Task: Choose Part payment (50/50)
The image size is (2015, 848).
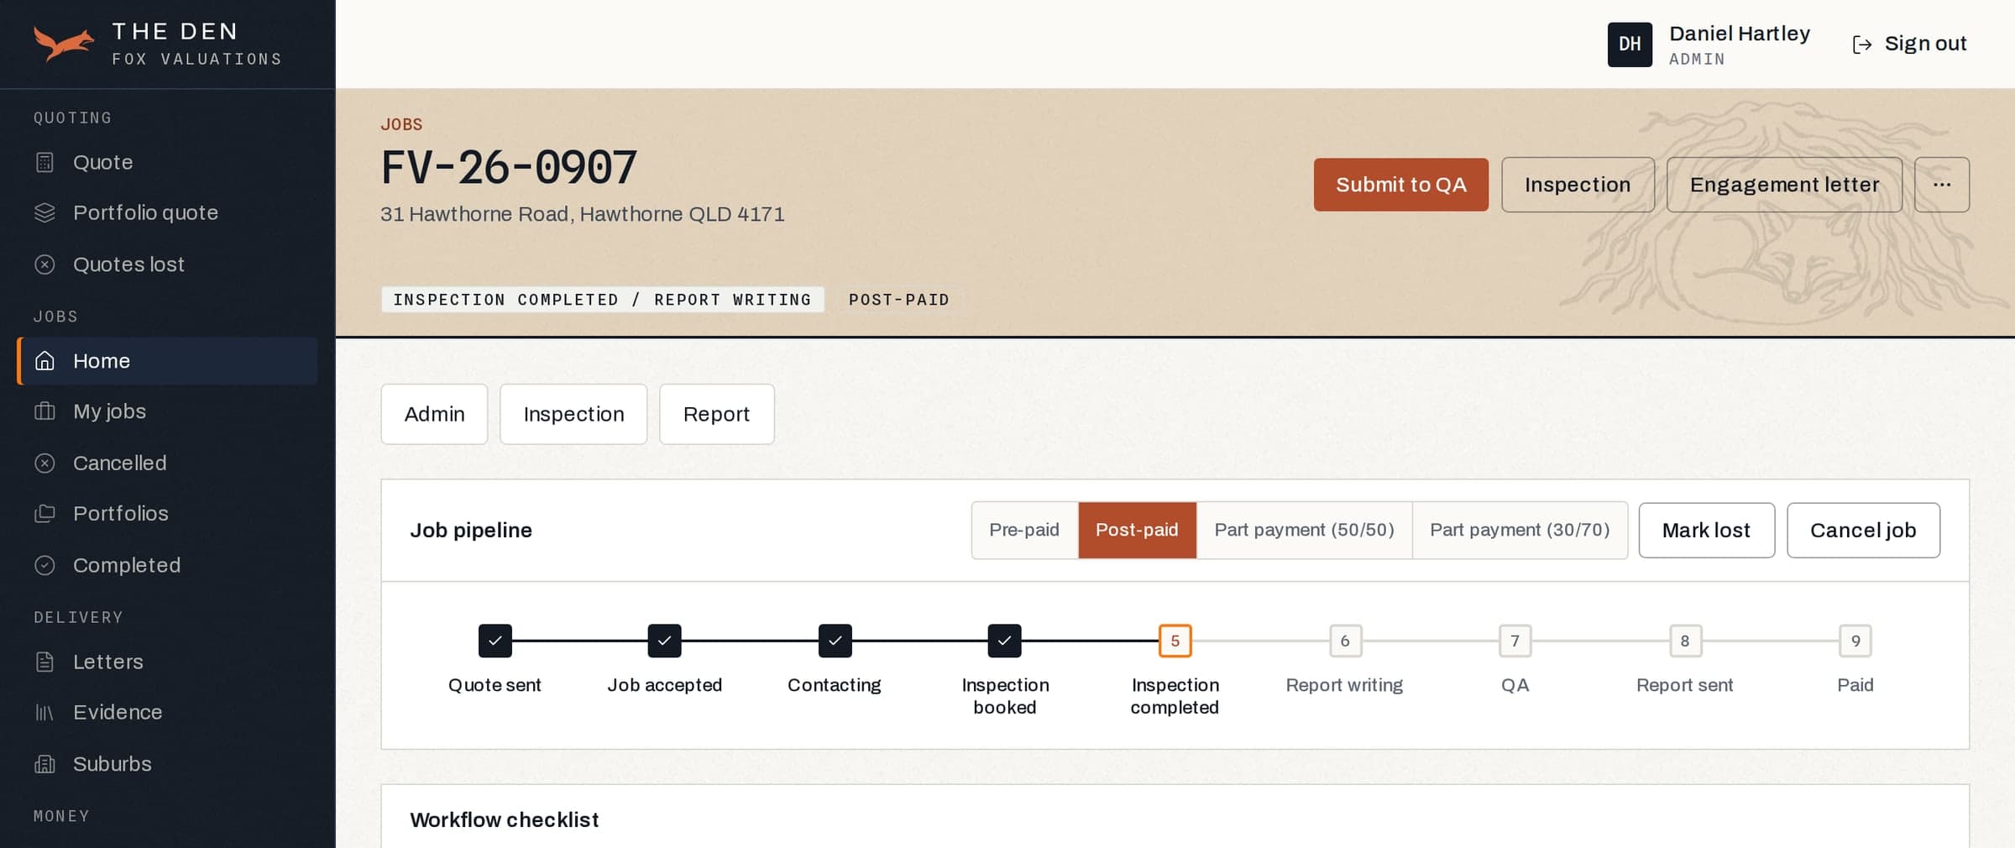Action: (1304, 530)
